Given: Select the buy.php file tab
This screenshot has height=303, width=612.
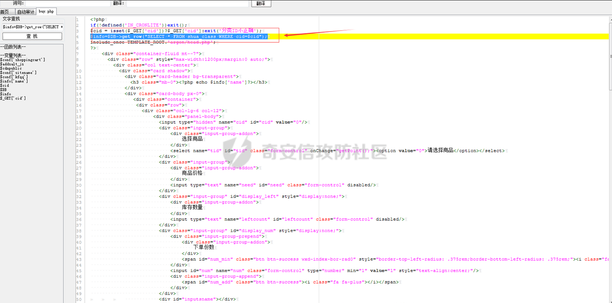Looking at the screenshot, I should click(46, 11).
